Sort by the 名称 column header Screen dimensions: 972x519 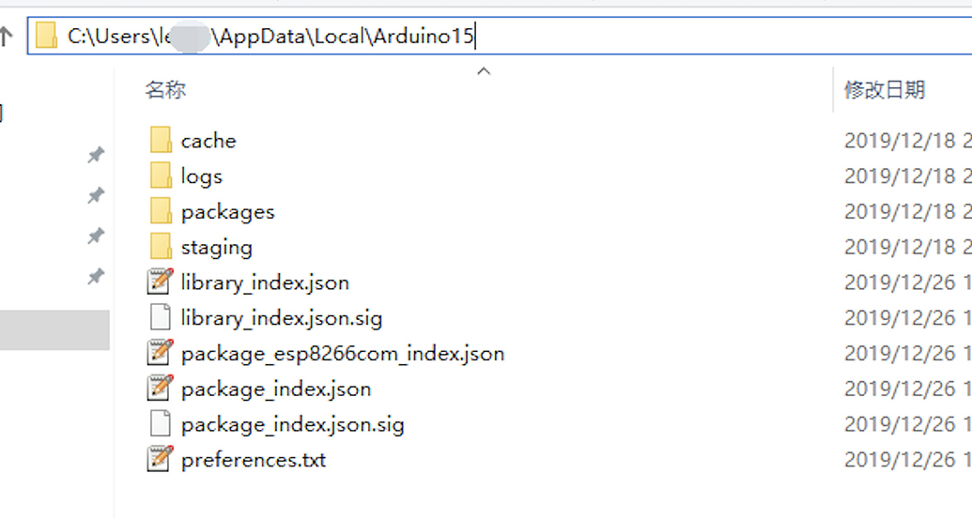coord(165,90)
